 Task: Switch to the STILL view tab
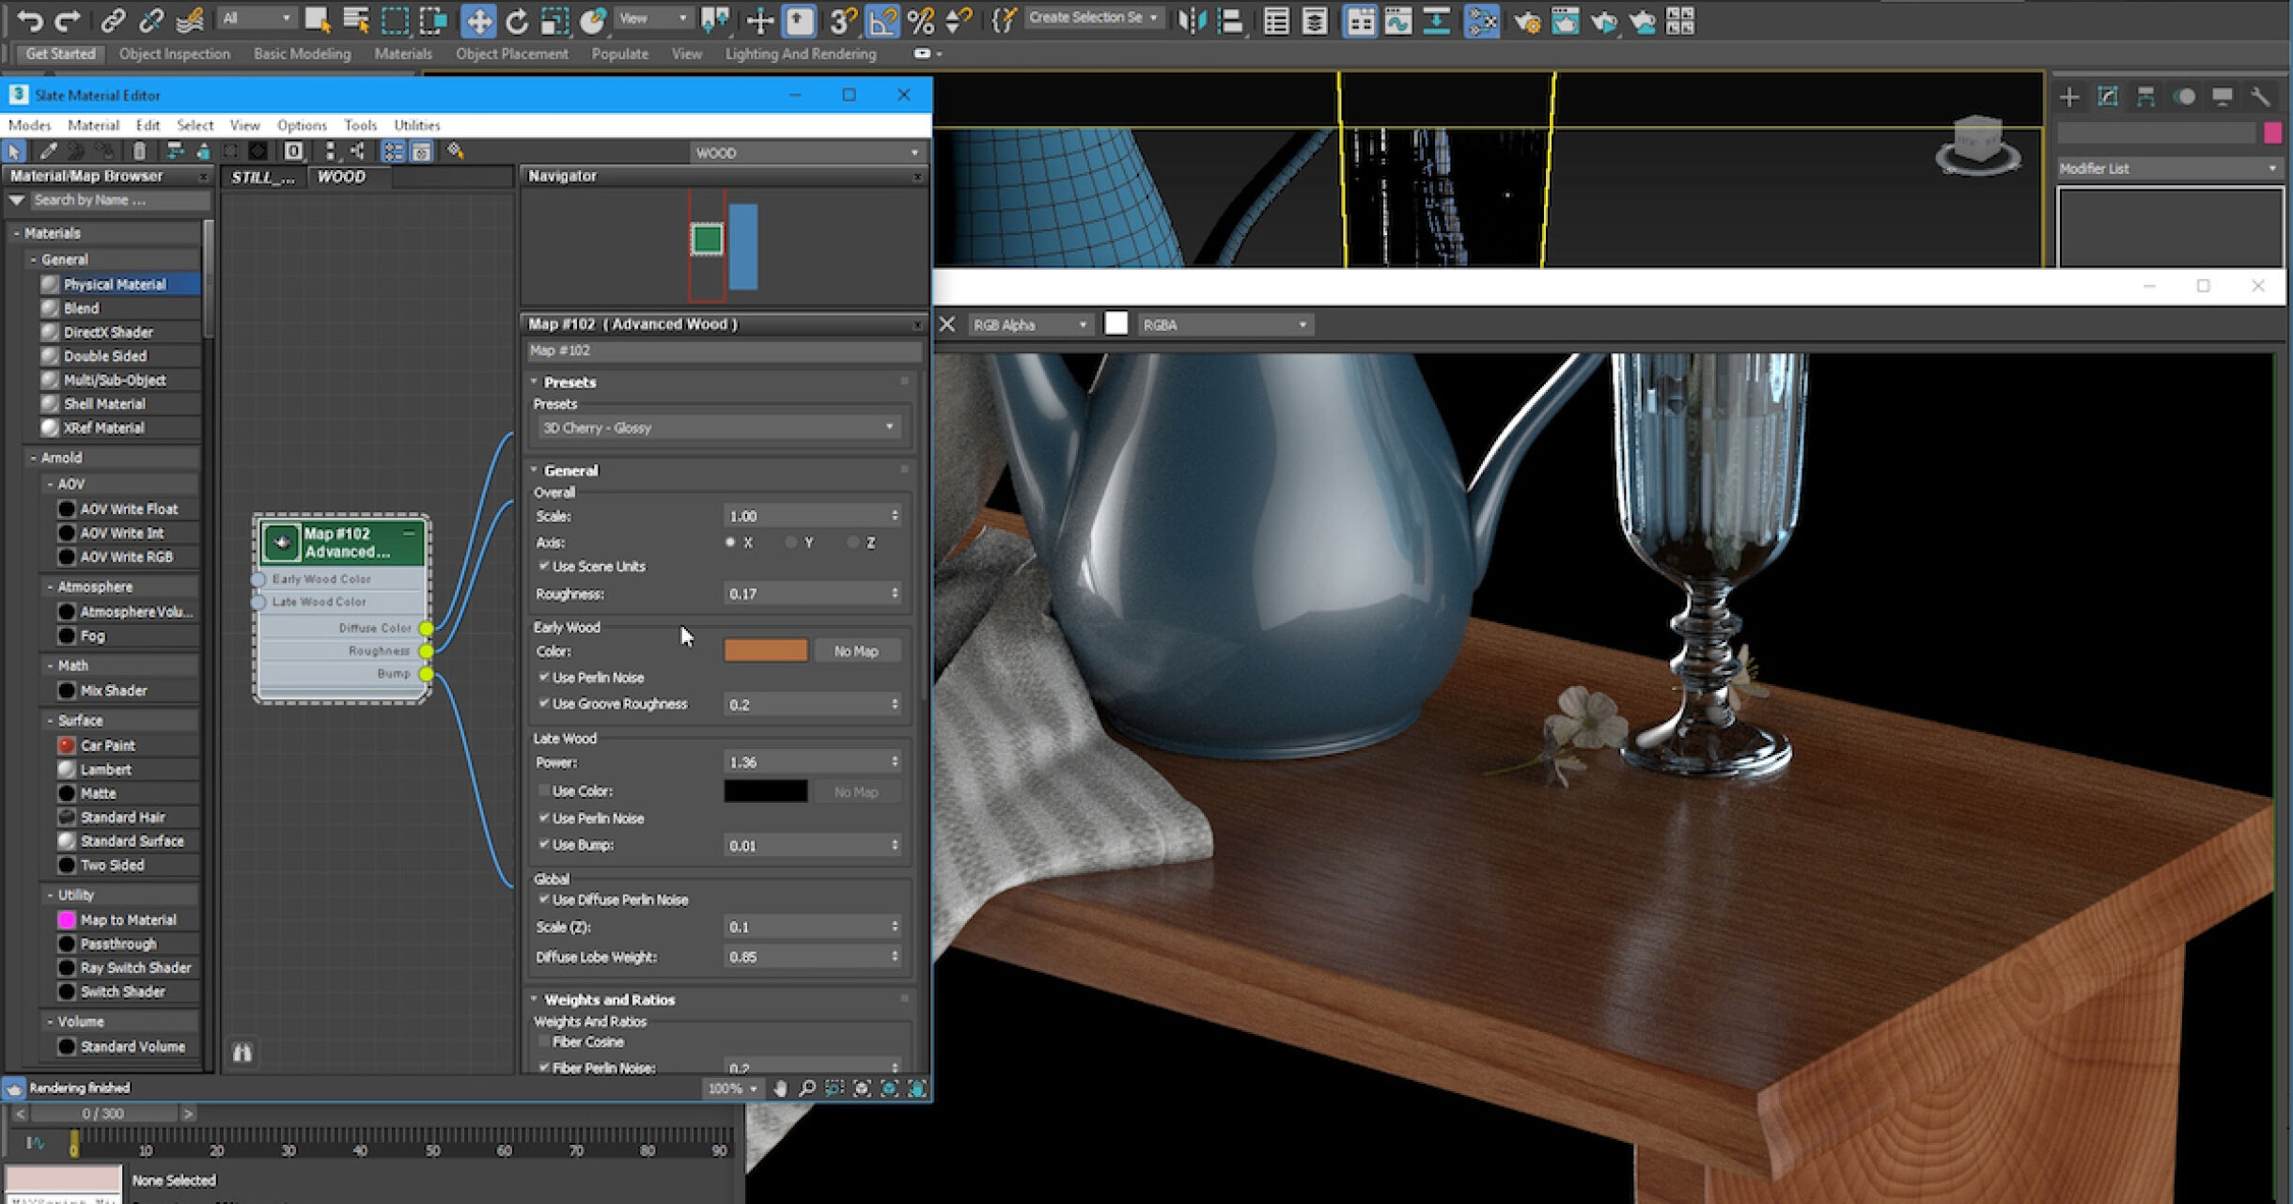[262, 177]
